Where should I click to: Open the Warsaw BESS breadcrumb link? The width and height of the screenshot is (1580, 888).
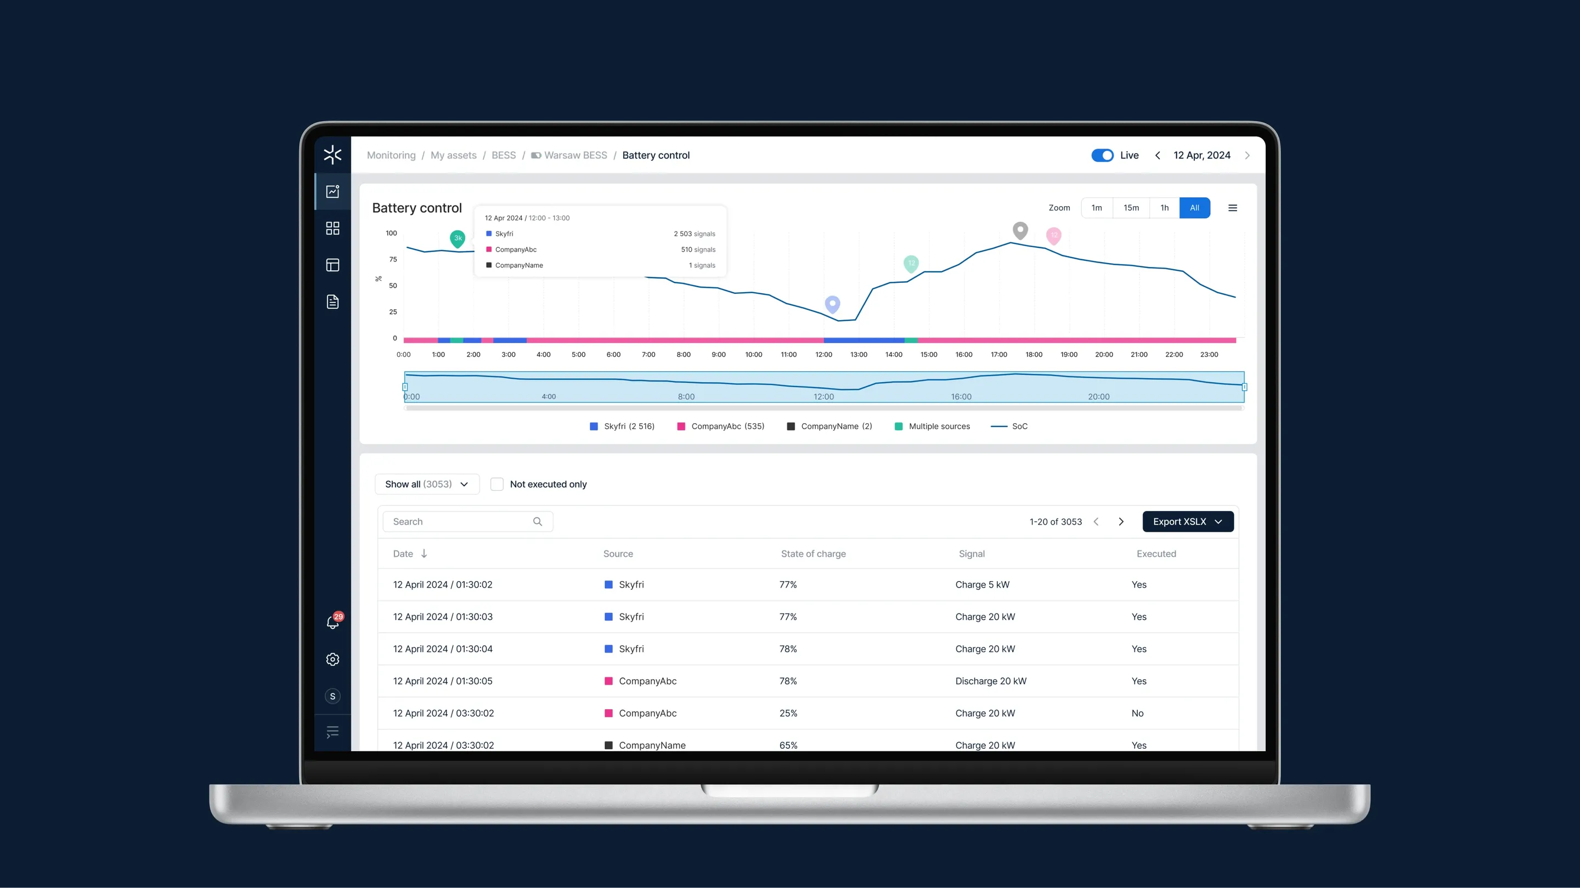[x=569, y=156]
